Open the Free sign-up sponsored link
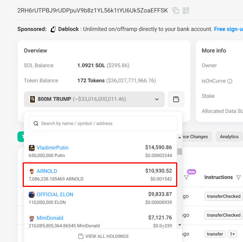 point(228,29)
